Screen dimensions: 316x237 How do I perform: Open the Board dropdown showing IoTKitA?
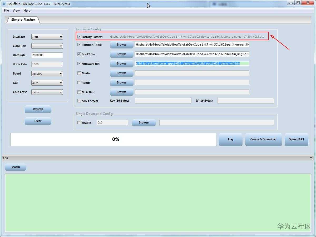[x=47, y=74]
